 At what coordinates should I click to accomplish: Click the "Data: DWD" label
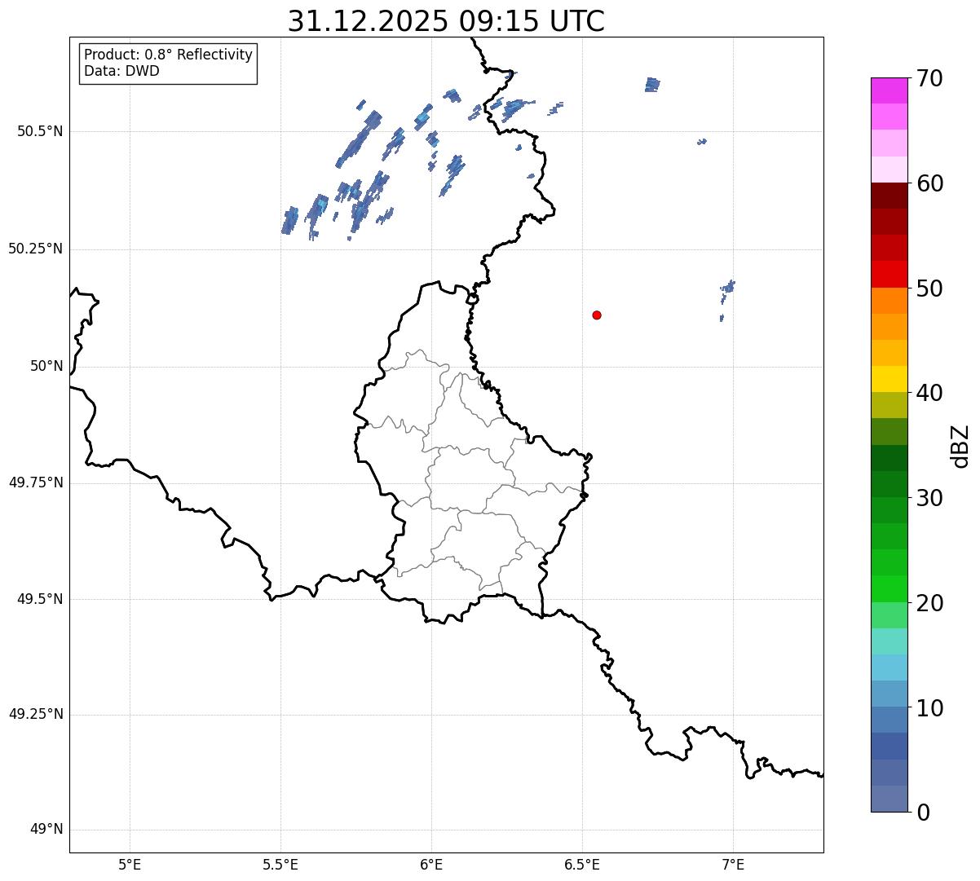pyautogui.click(x=121, y=71)
